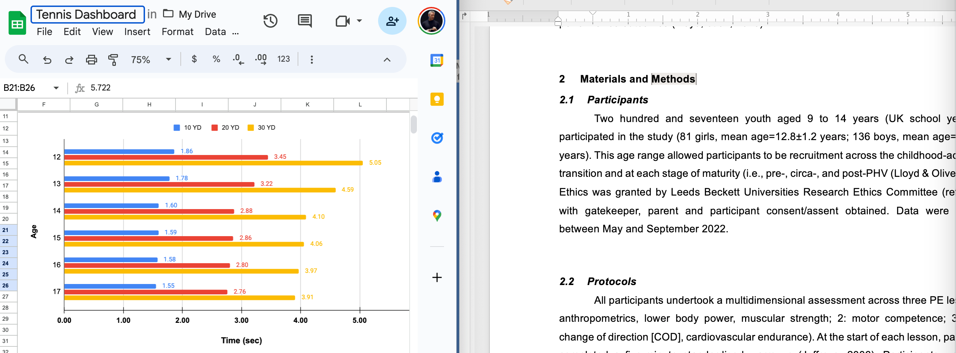Click the My Drive folder link
Viewport: 956px width, 353px height.
pos(190,14)
